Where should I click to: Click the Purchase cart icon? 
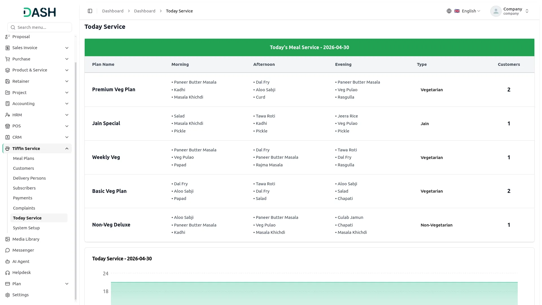tap(8, 59)
